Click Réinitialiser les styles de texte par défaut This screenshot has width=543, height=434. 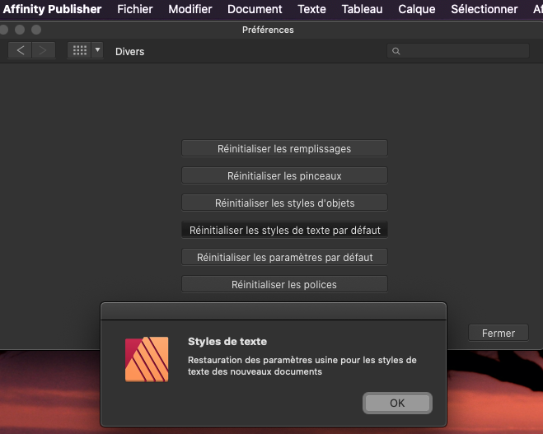coord(284,230)
